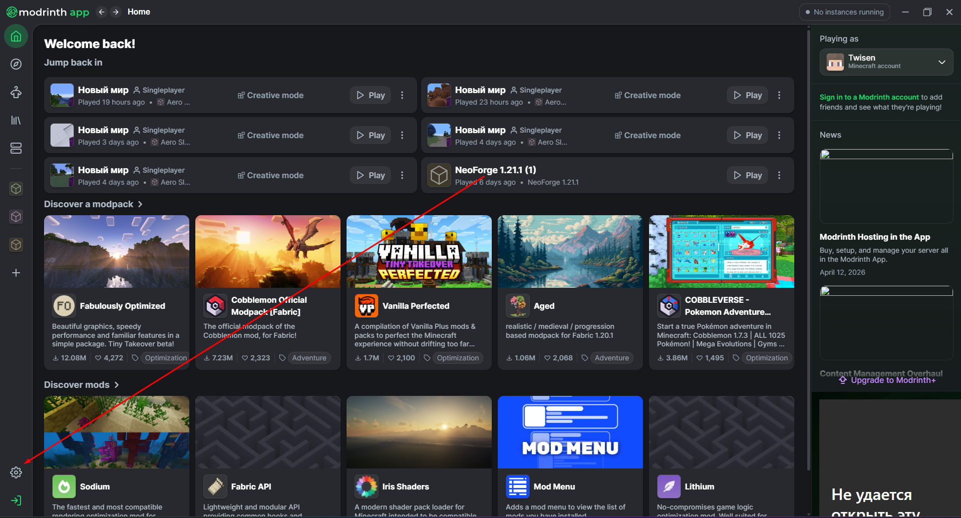Click the Aged modpack tree logo

pos(518,306)
